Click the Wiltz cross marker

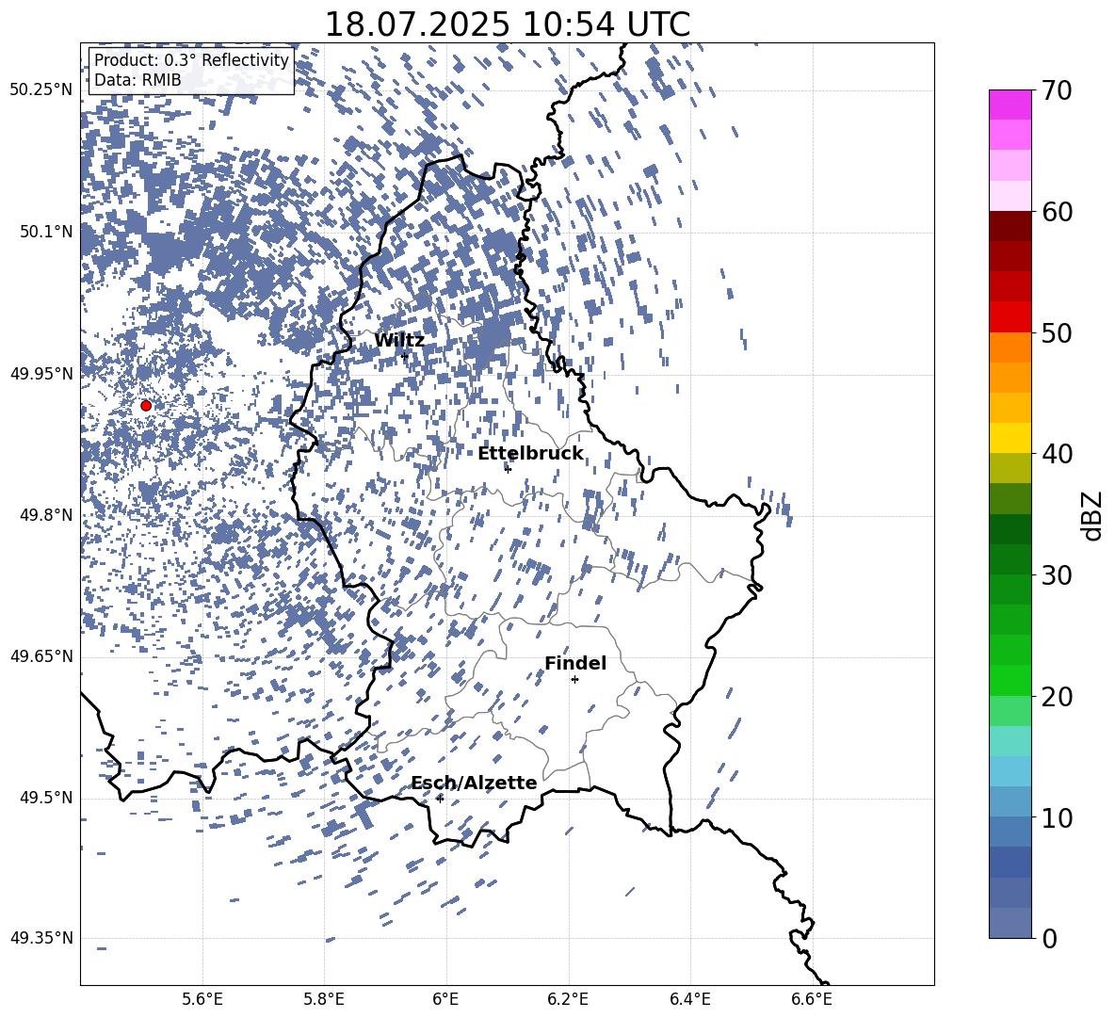(405, 356)
